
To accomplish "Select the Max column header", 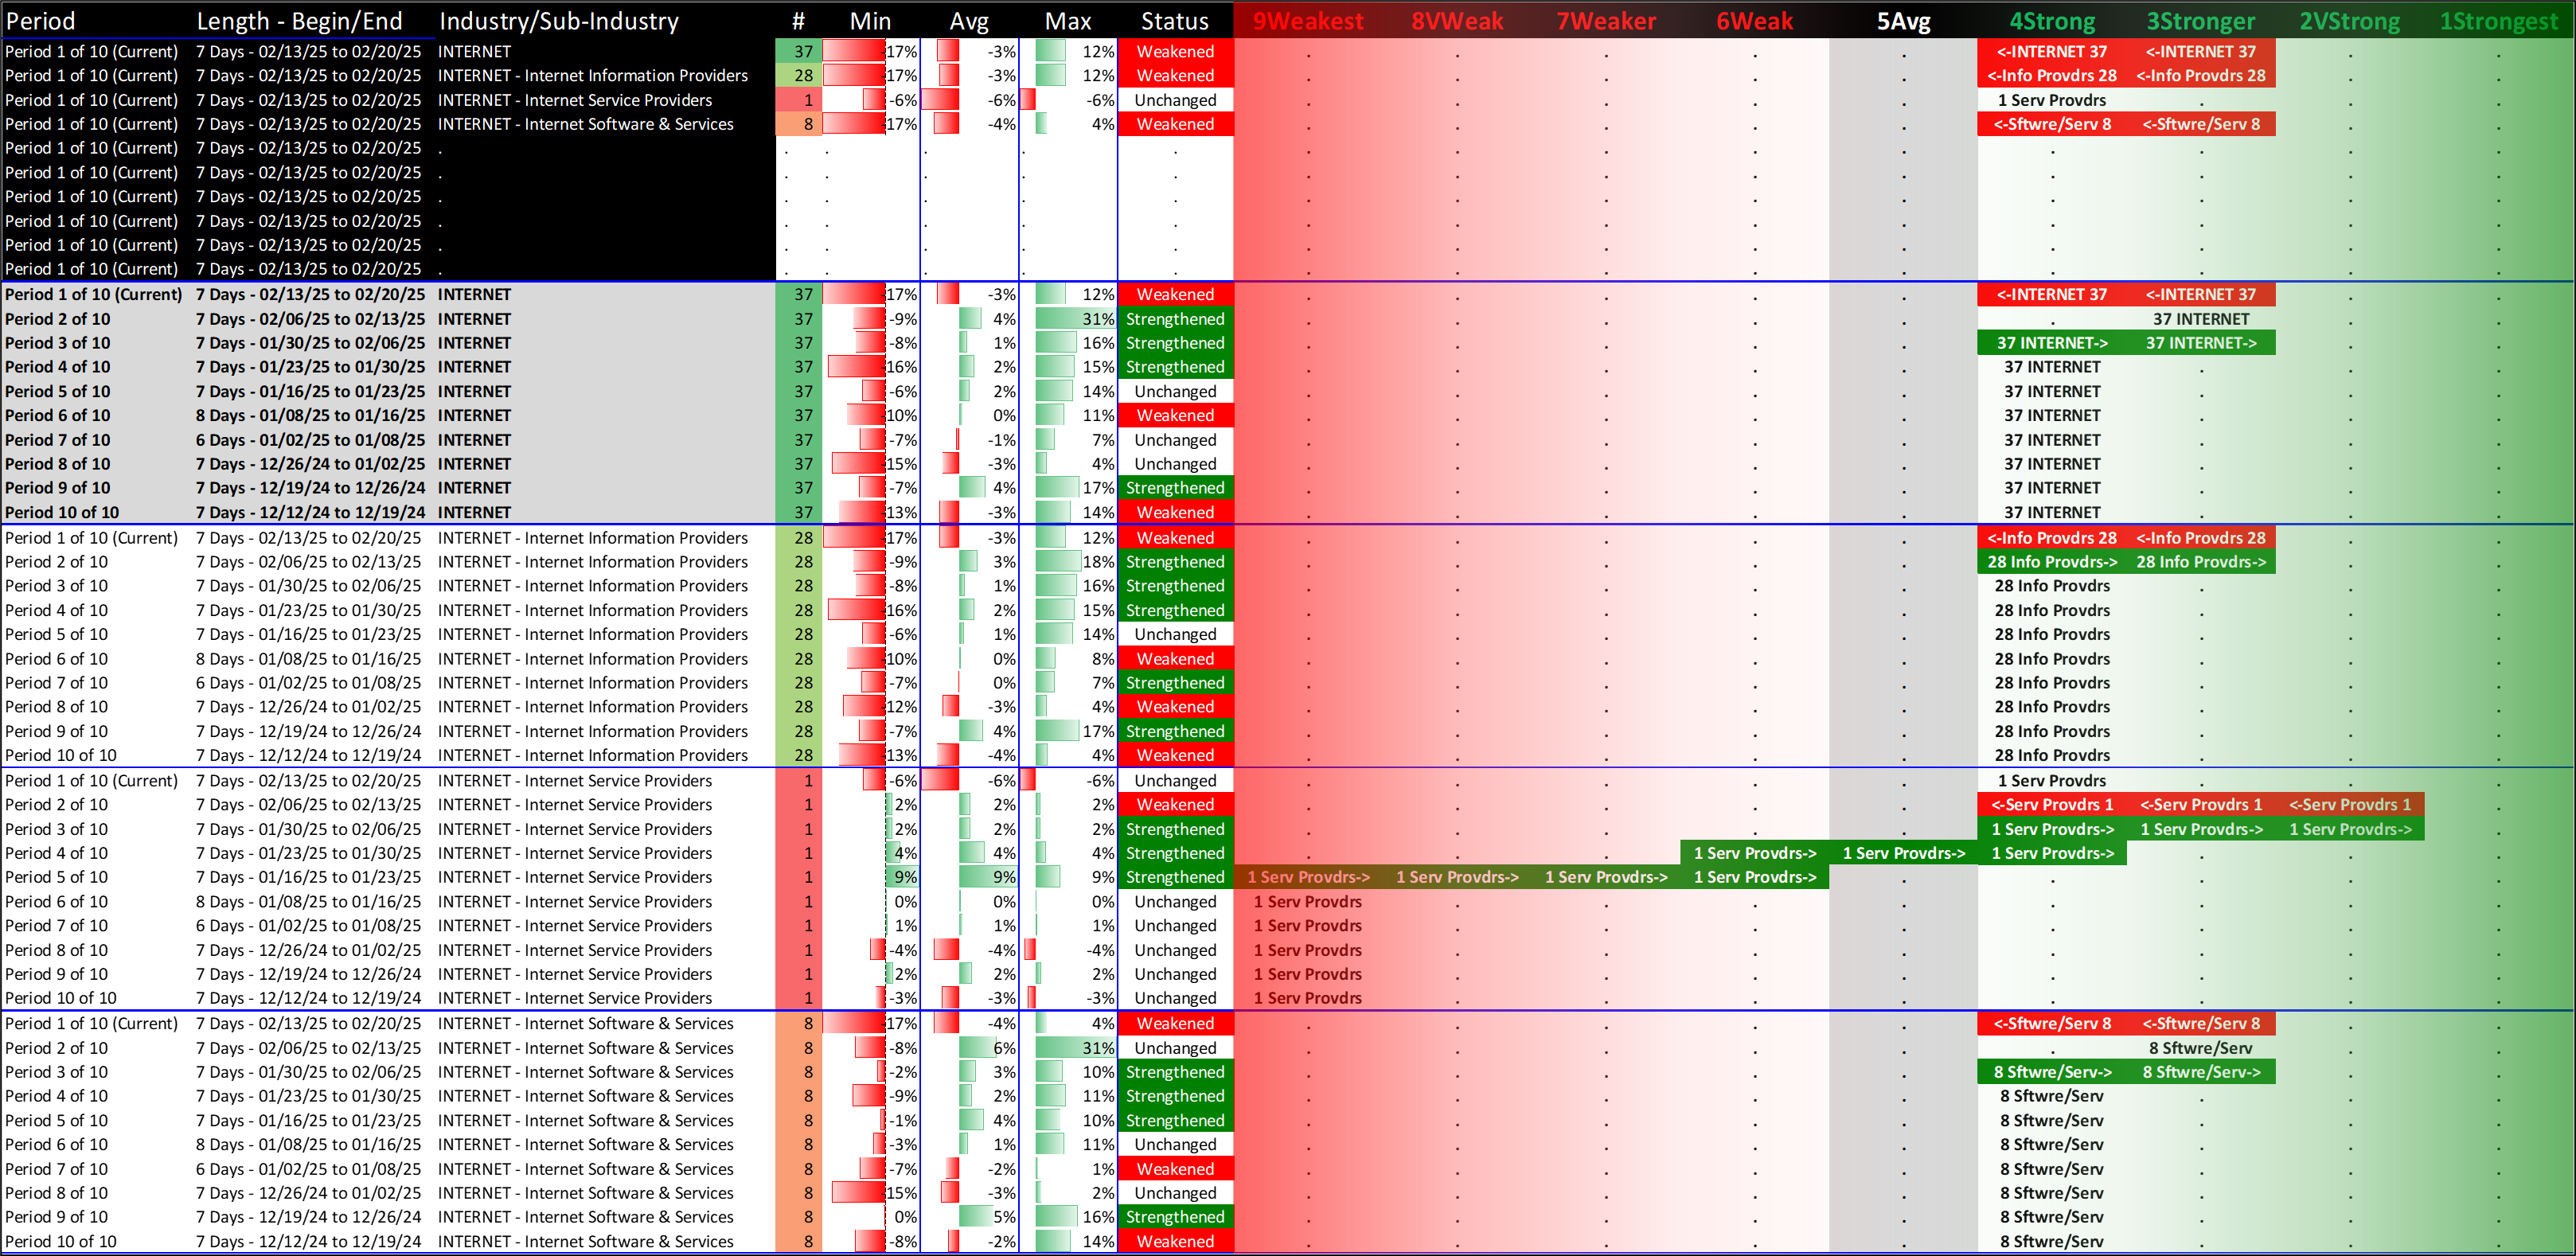I will (x=1067, y=21).
